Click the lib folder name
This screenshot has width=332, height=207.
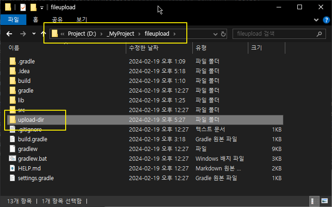[x=21, y=100]
